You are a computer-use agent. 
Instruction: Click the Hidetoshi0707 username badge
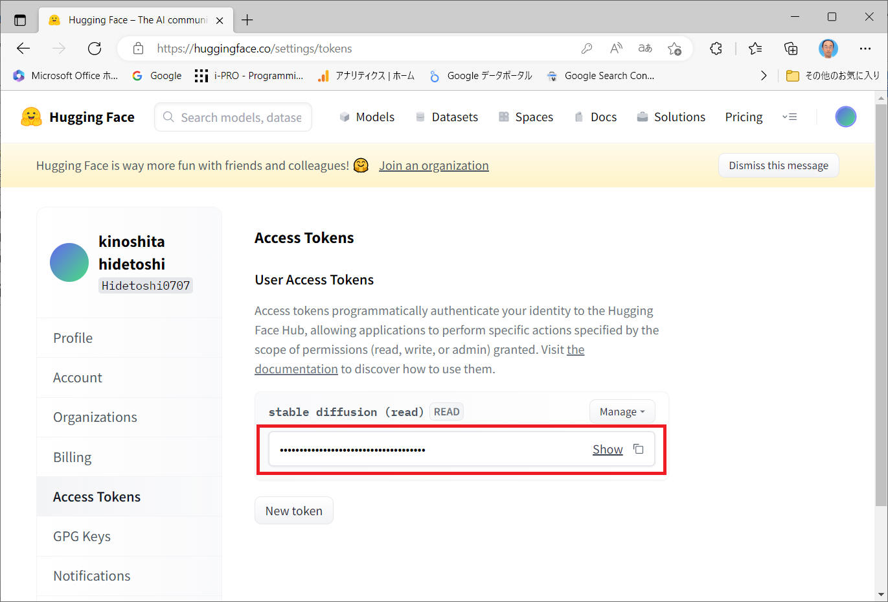(x=146, y=286)
